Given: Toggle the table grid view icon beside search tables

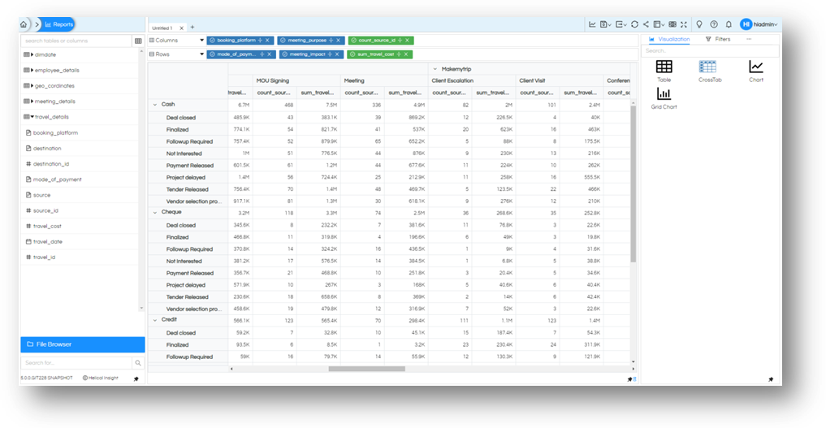Looking at the screenshot, I should (138, 41).
